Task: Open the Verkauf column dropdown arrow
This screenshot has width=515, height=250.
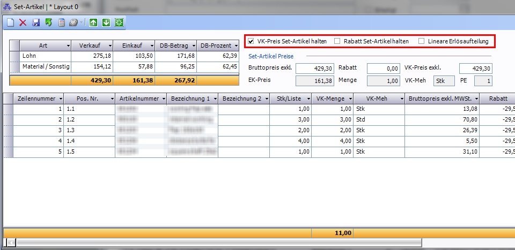Action: click(109, 46)
